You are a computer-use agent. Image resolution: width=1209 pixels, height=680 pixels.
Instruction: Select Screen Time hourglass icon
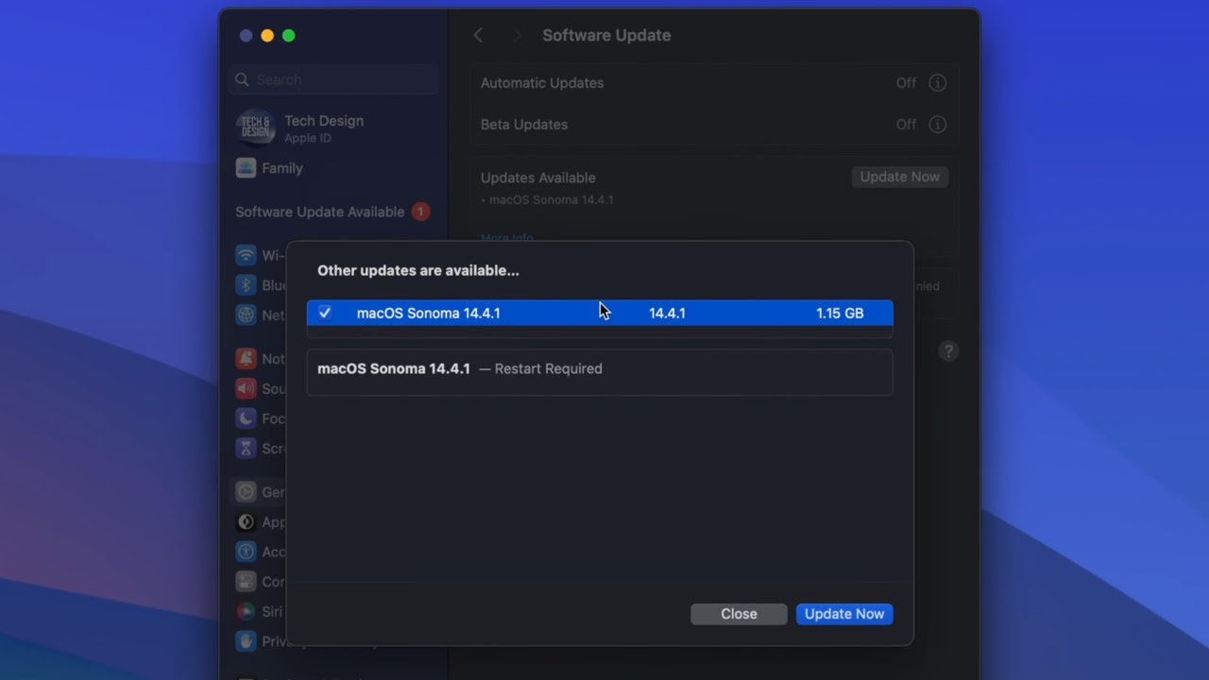246,448
